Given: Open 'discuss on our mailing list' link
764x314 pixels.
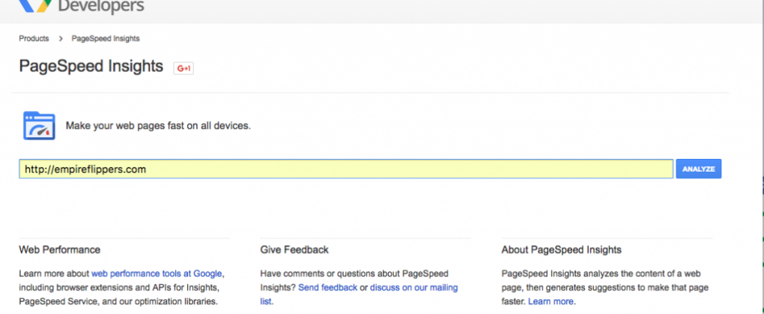Looking at the screenshot, I should 413,288.
